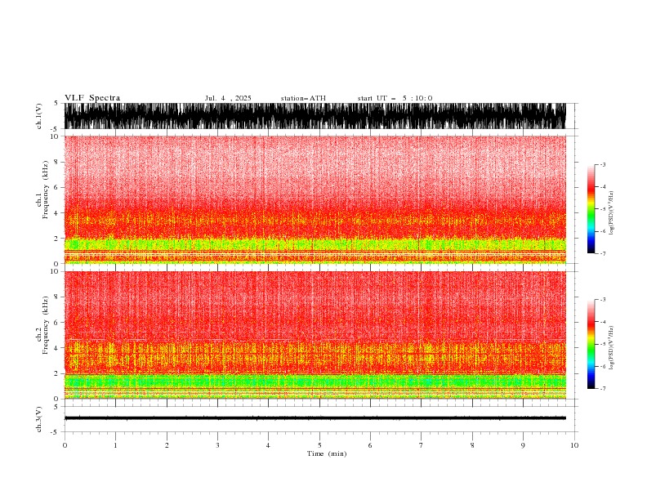Image resolution: width=647 pixels, height=500 pixels.
Task: Click the '8' kHz tick on ch.1 spectrogram
Action: click(56, 162)
